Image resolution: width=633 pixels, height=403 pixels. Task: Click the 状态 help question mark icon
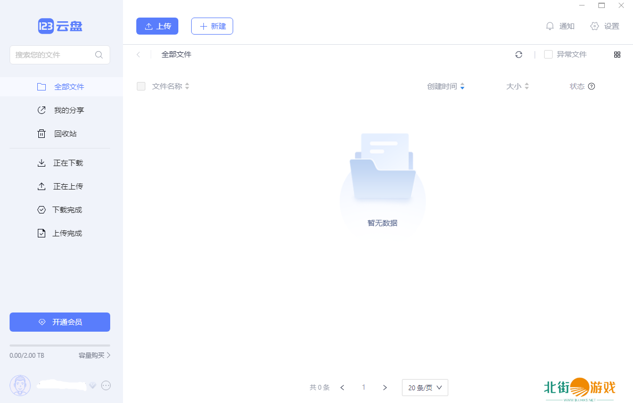tap(591, 86)
